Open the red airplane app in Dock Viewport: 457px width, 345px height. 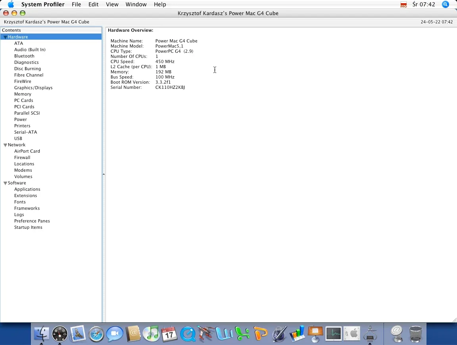[x=206, y=333]
